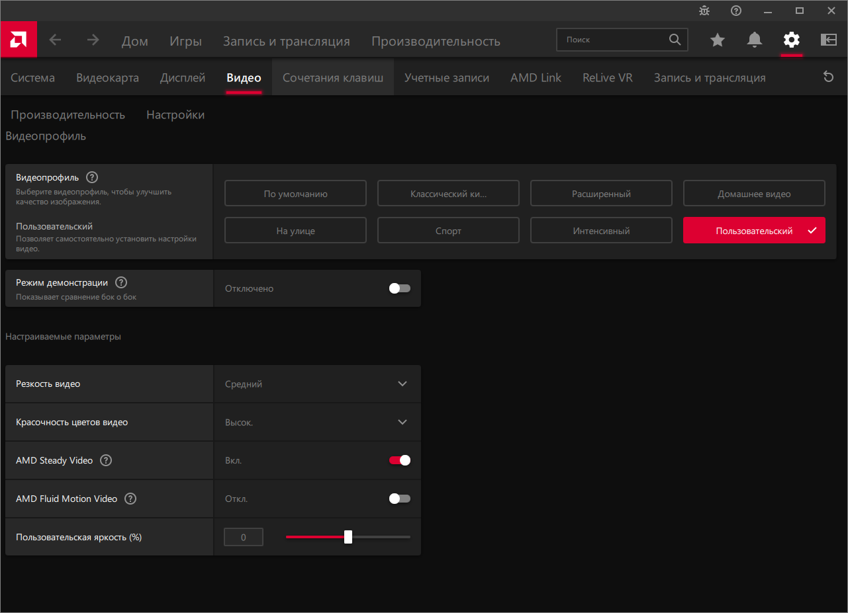848x613 pixels.
Task: Click the AMD logo icon
Action: point(19,40)
